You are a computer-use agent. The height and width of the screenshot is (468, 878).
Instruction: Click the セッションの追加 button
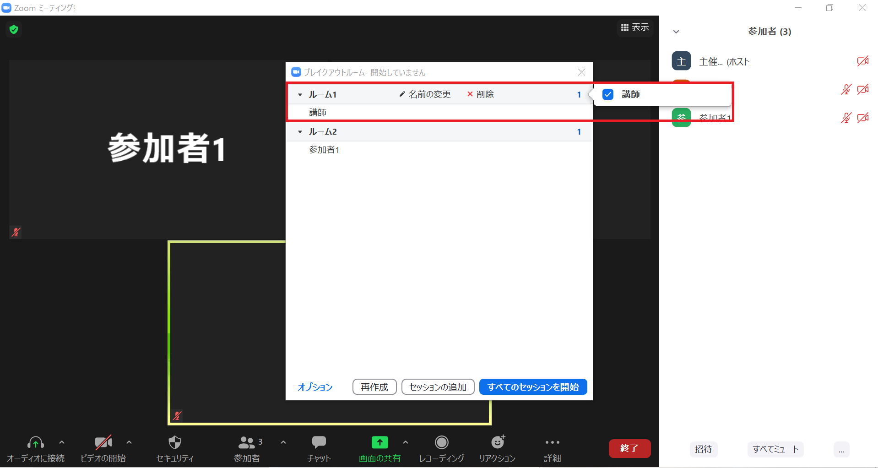click(438, 387)
